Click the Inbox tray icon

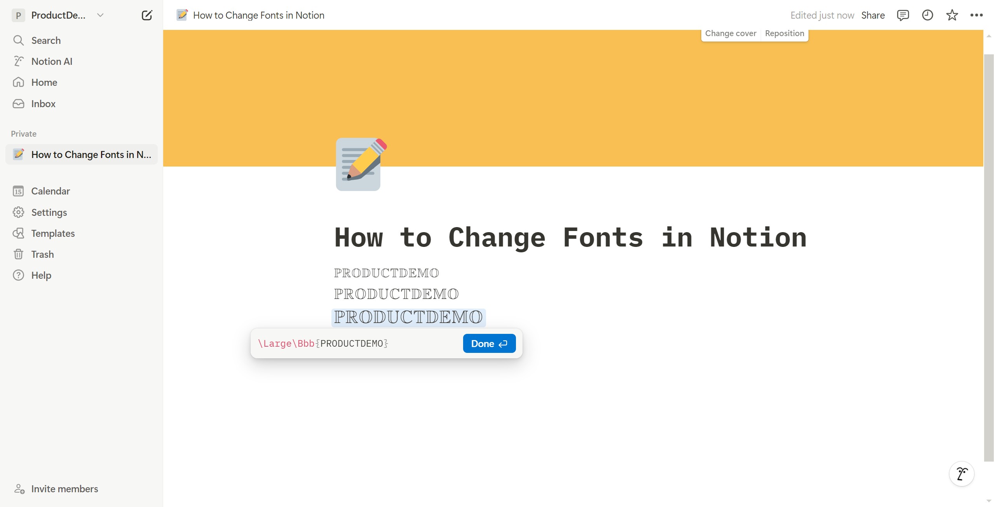click(x=18, y=104)
